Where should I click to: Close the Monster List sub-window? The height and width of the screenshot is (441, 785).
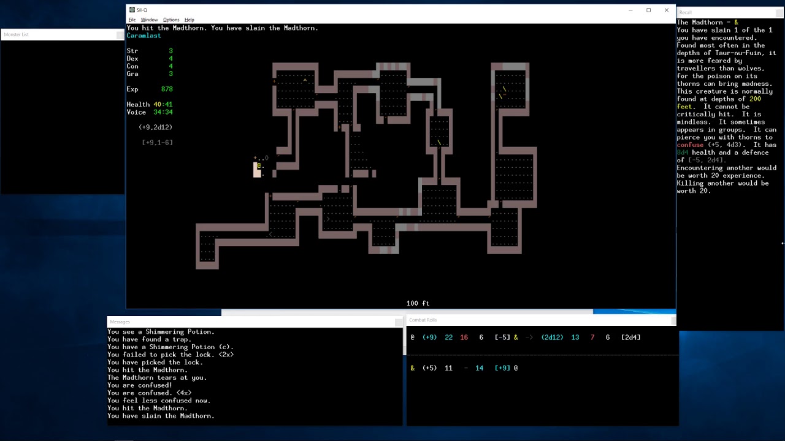pos(120,35)
